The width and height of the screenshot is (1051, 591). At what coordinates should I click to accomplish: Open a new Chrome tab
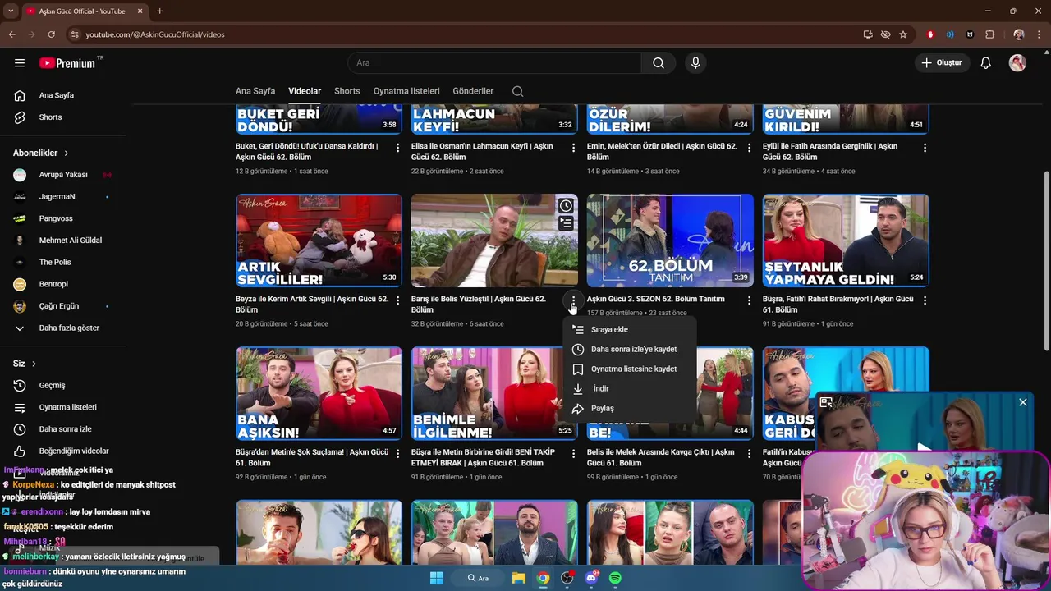pyautogui.click(x=159, y=11)
